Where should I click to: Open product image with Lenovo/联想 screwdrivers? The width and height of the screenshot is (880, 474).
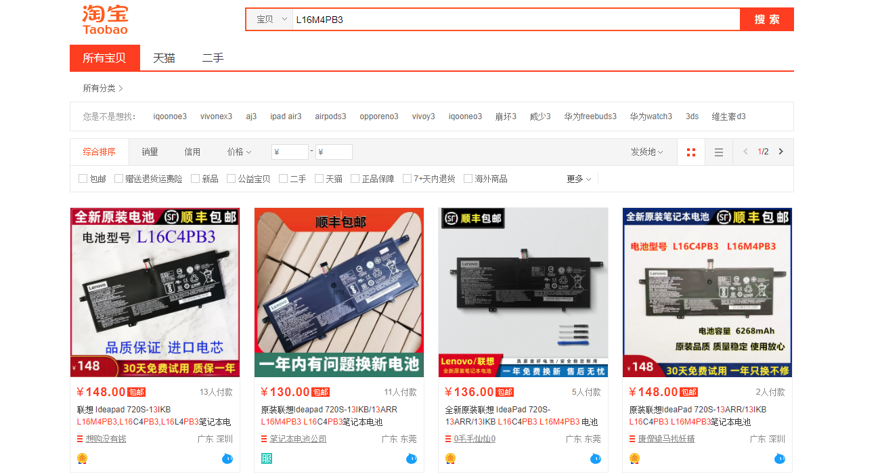[523, 293]
